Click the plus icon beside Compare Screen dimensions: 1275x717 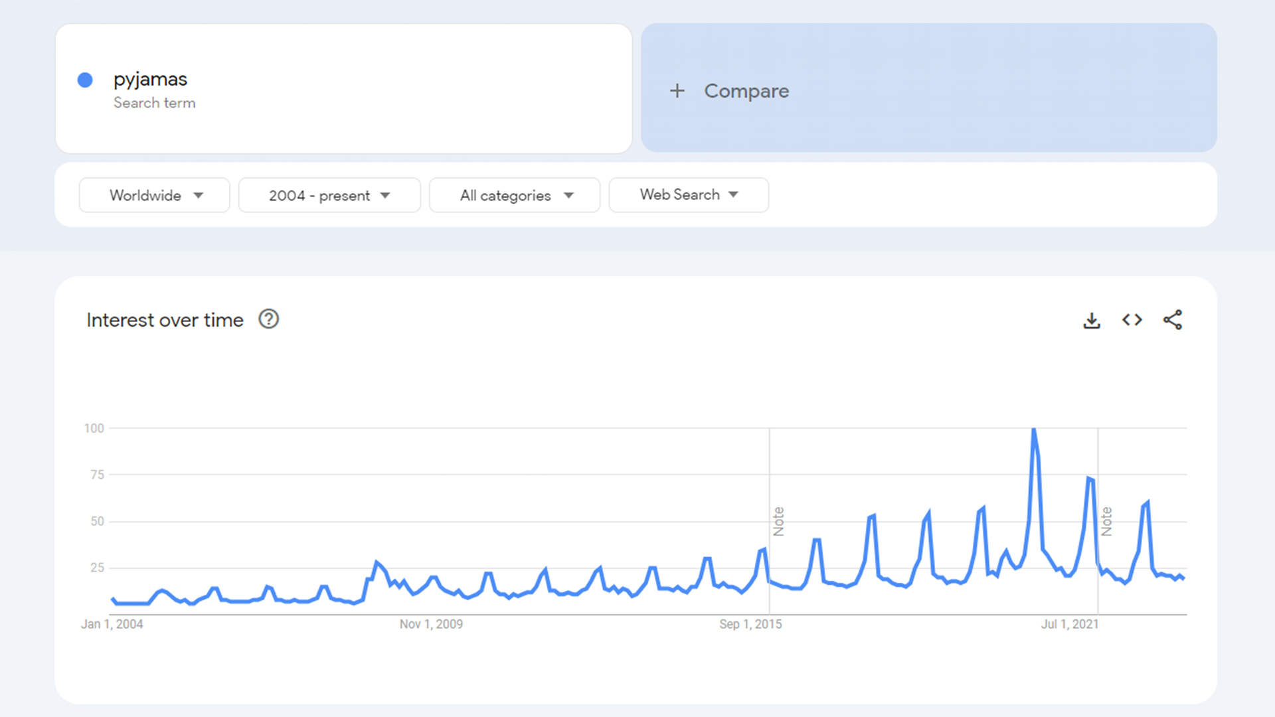click(677, 91)
